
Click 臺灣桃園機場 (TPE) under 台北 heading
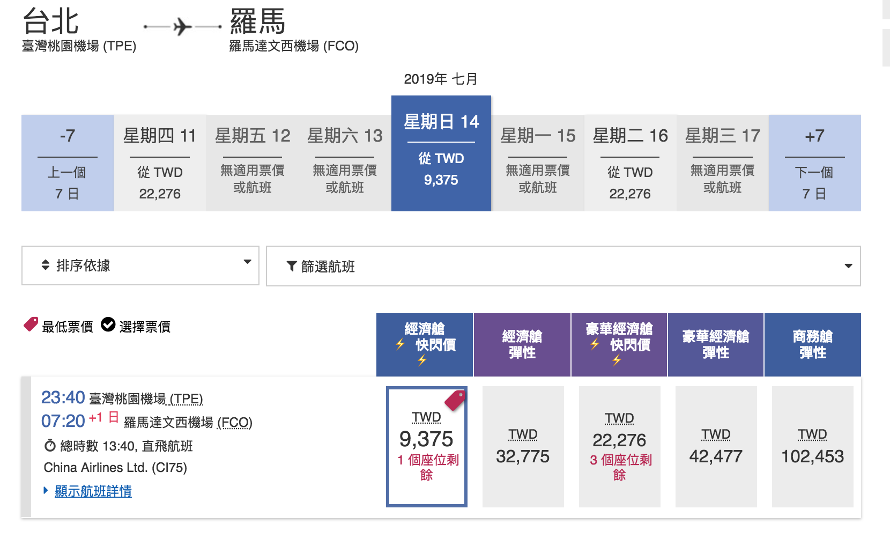[x=79, y=46]
